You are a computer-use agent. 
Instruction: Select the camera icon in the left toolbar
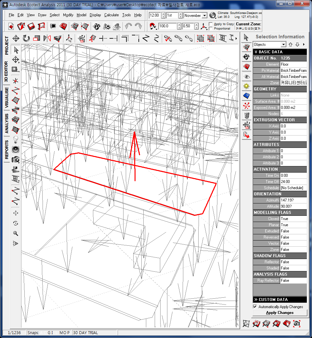pyautogui.click(x=15, y=159)
